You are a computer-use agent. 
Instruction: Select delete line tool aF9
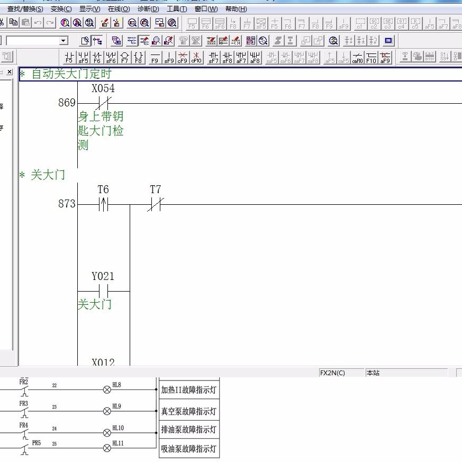(385, 57)
